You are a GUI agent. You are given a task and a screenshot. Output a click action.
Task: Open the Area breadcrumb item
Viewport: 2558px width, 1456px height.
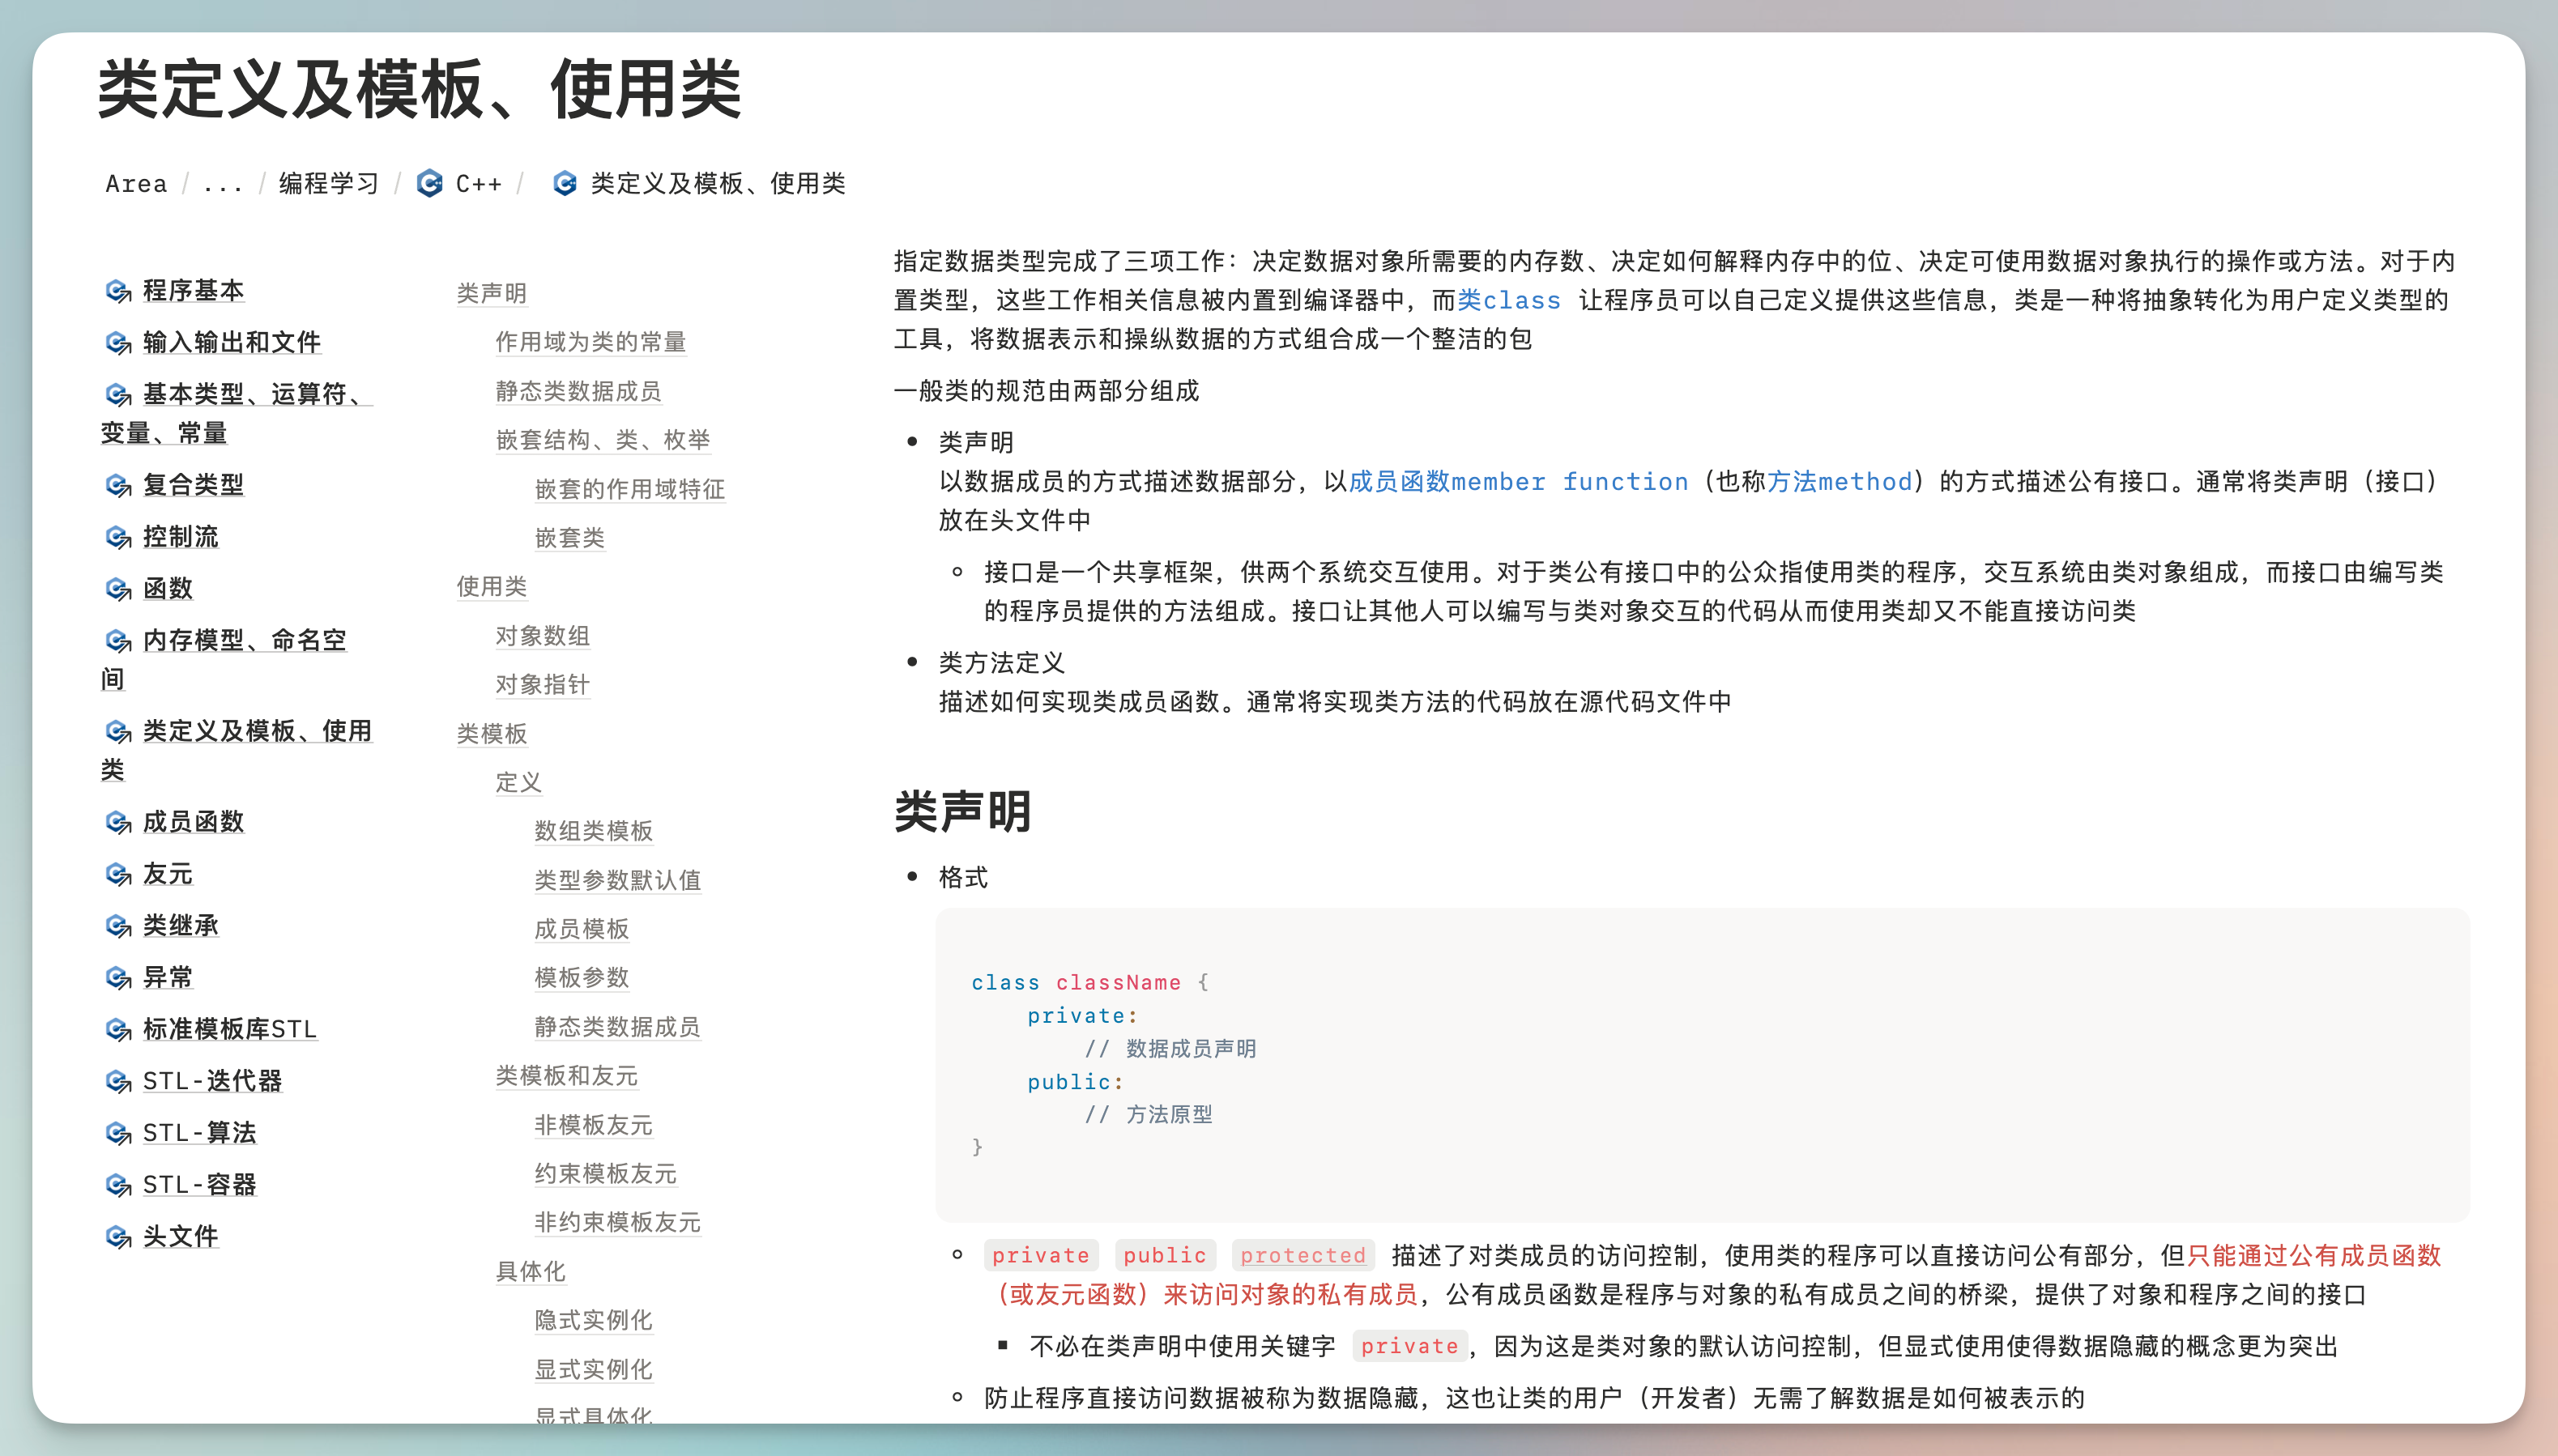pos(137,184)
